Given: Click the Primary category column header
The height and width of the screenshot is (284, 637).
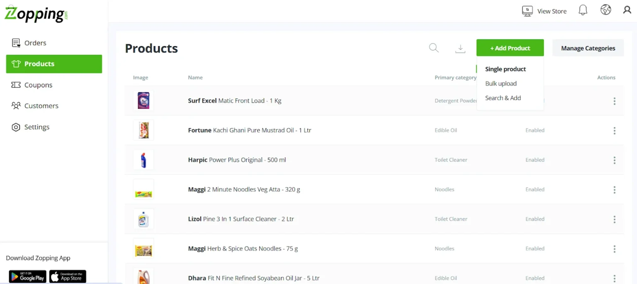Looking at the screenshot, I should 455,77.
